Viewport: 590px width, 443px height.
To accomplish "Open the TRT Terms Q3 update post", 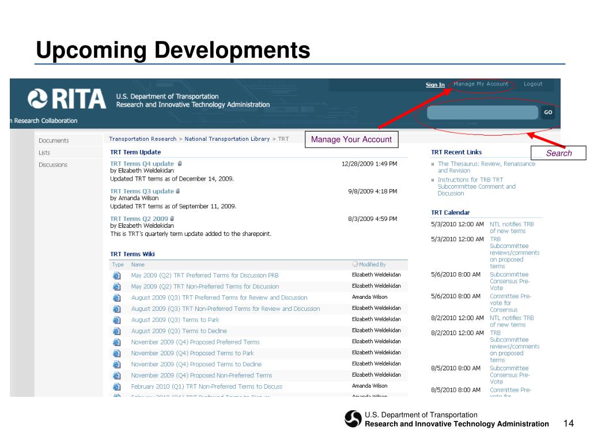I will coord(142,191).
